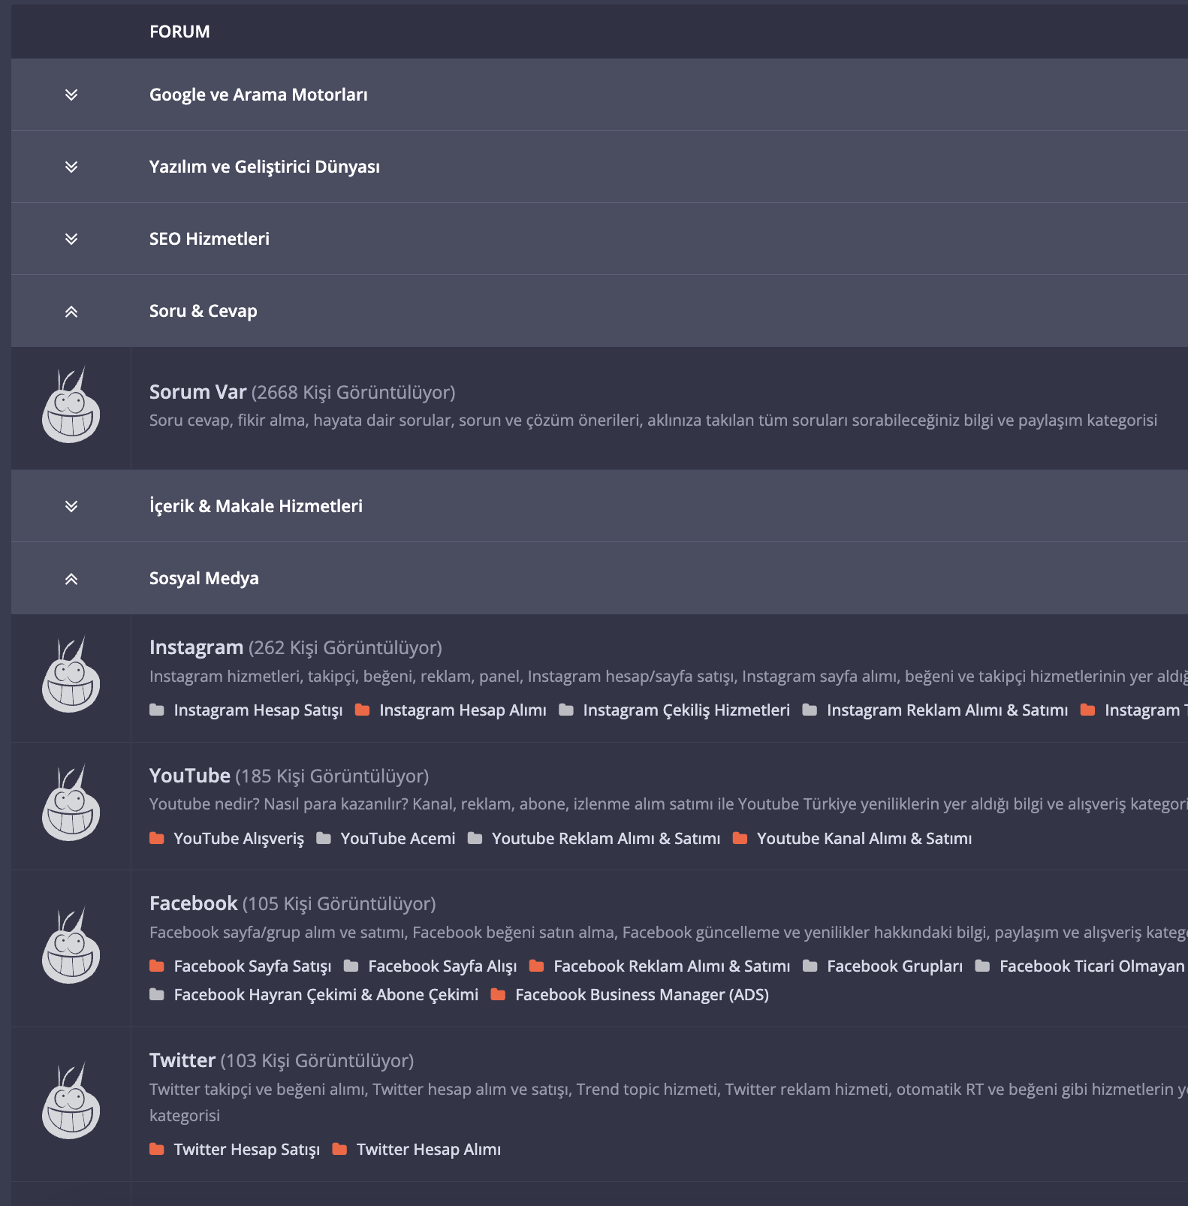The height and width of the screenshot is (1206, 1188).
Task: Expand SEO Hizmetleri with the chevron
Action: click(x=71, y=239)
